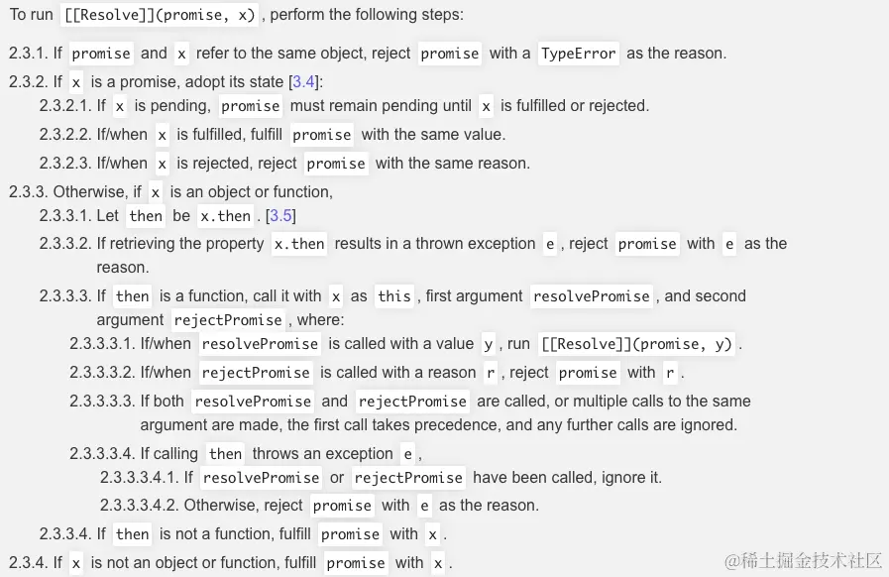889x577 pixels.
Task: Select step number 2.3.2.2
Action: point(65,134)
